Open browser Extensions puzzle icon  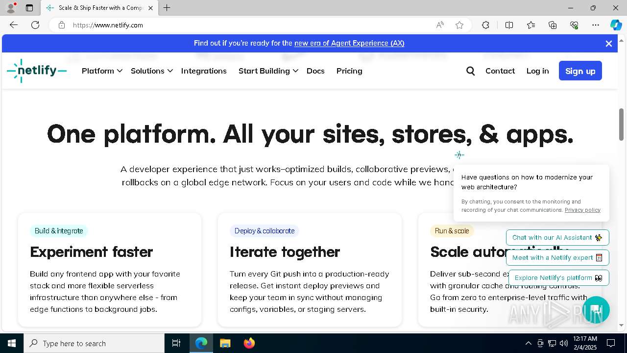(485, 25)
